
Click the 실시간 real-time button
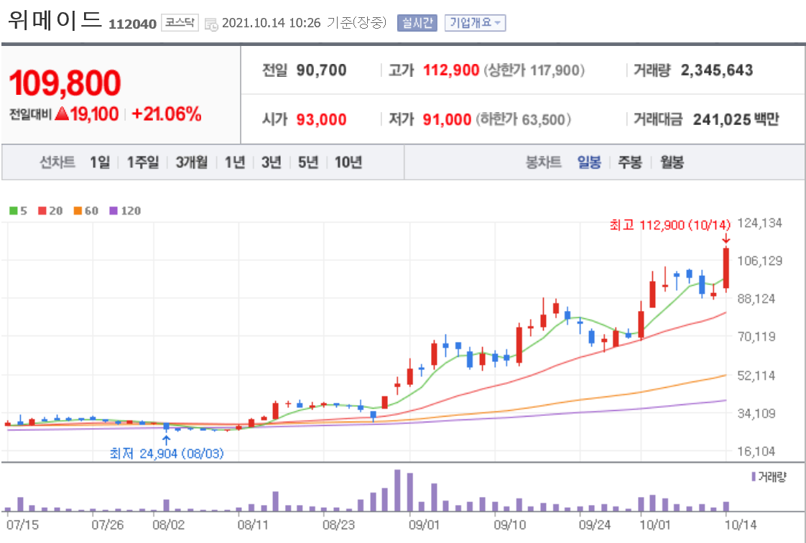pyautogui.click(x=417, y=23)
